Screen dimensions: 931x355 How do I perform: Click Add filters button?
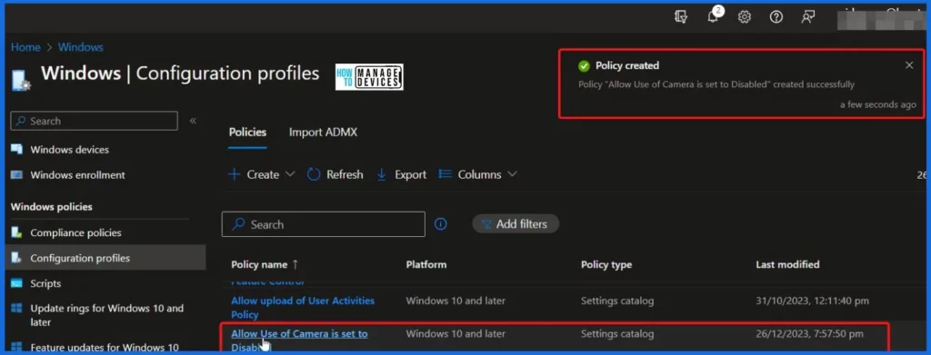click(516, 224)
